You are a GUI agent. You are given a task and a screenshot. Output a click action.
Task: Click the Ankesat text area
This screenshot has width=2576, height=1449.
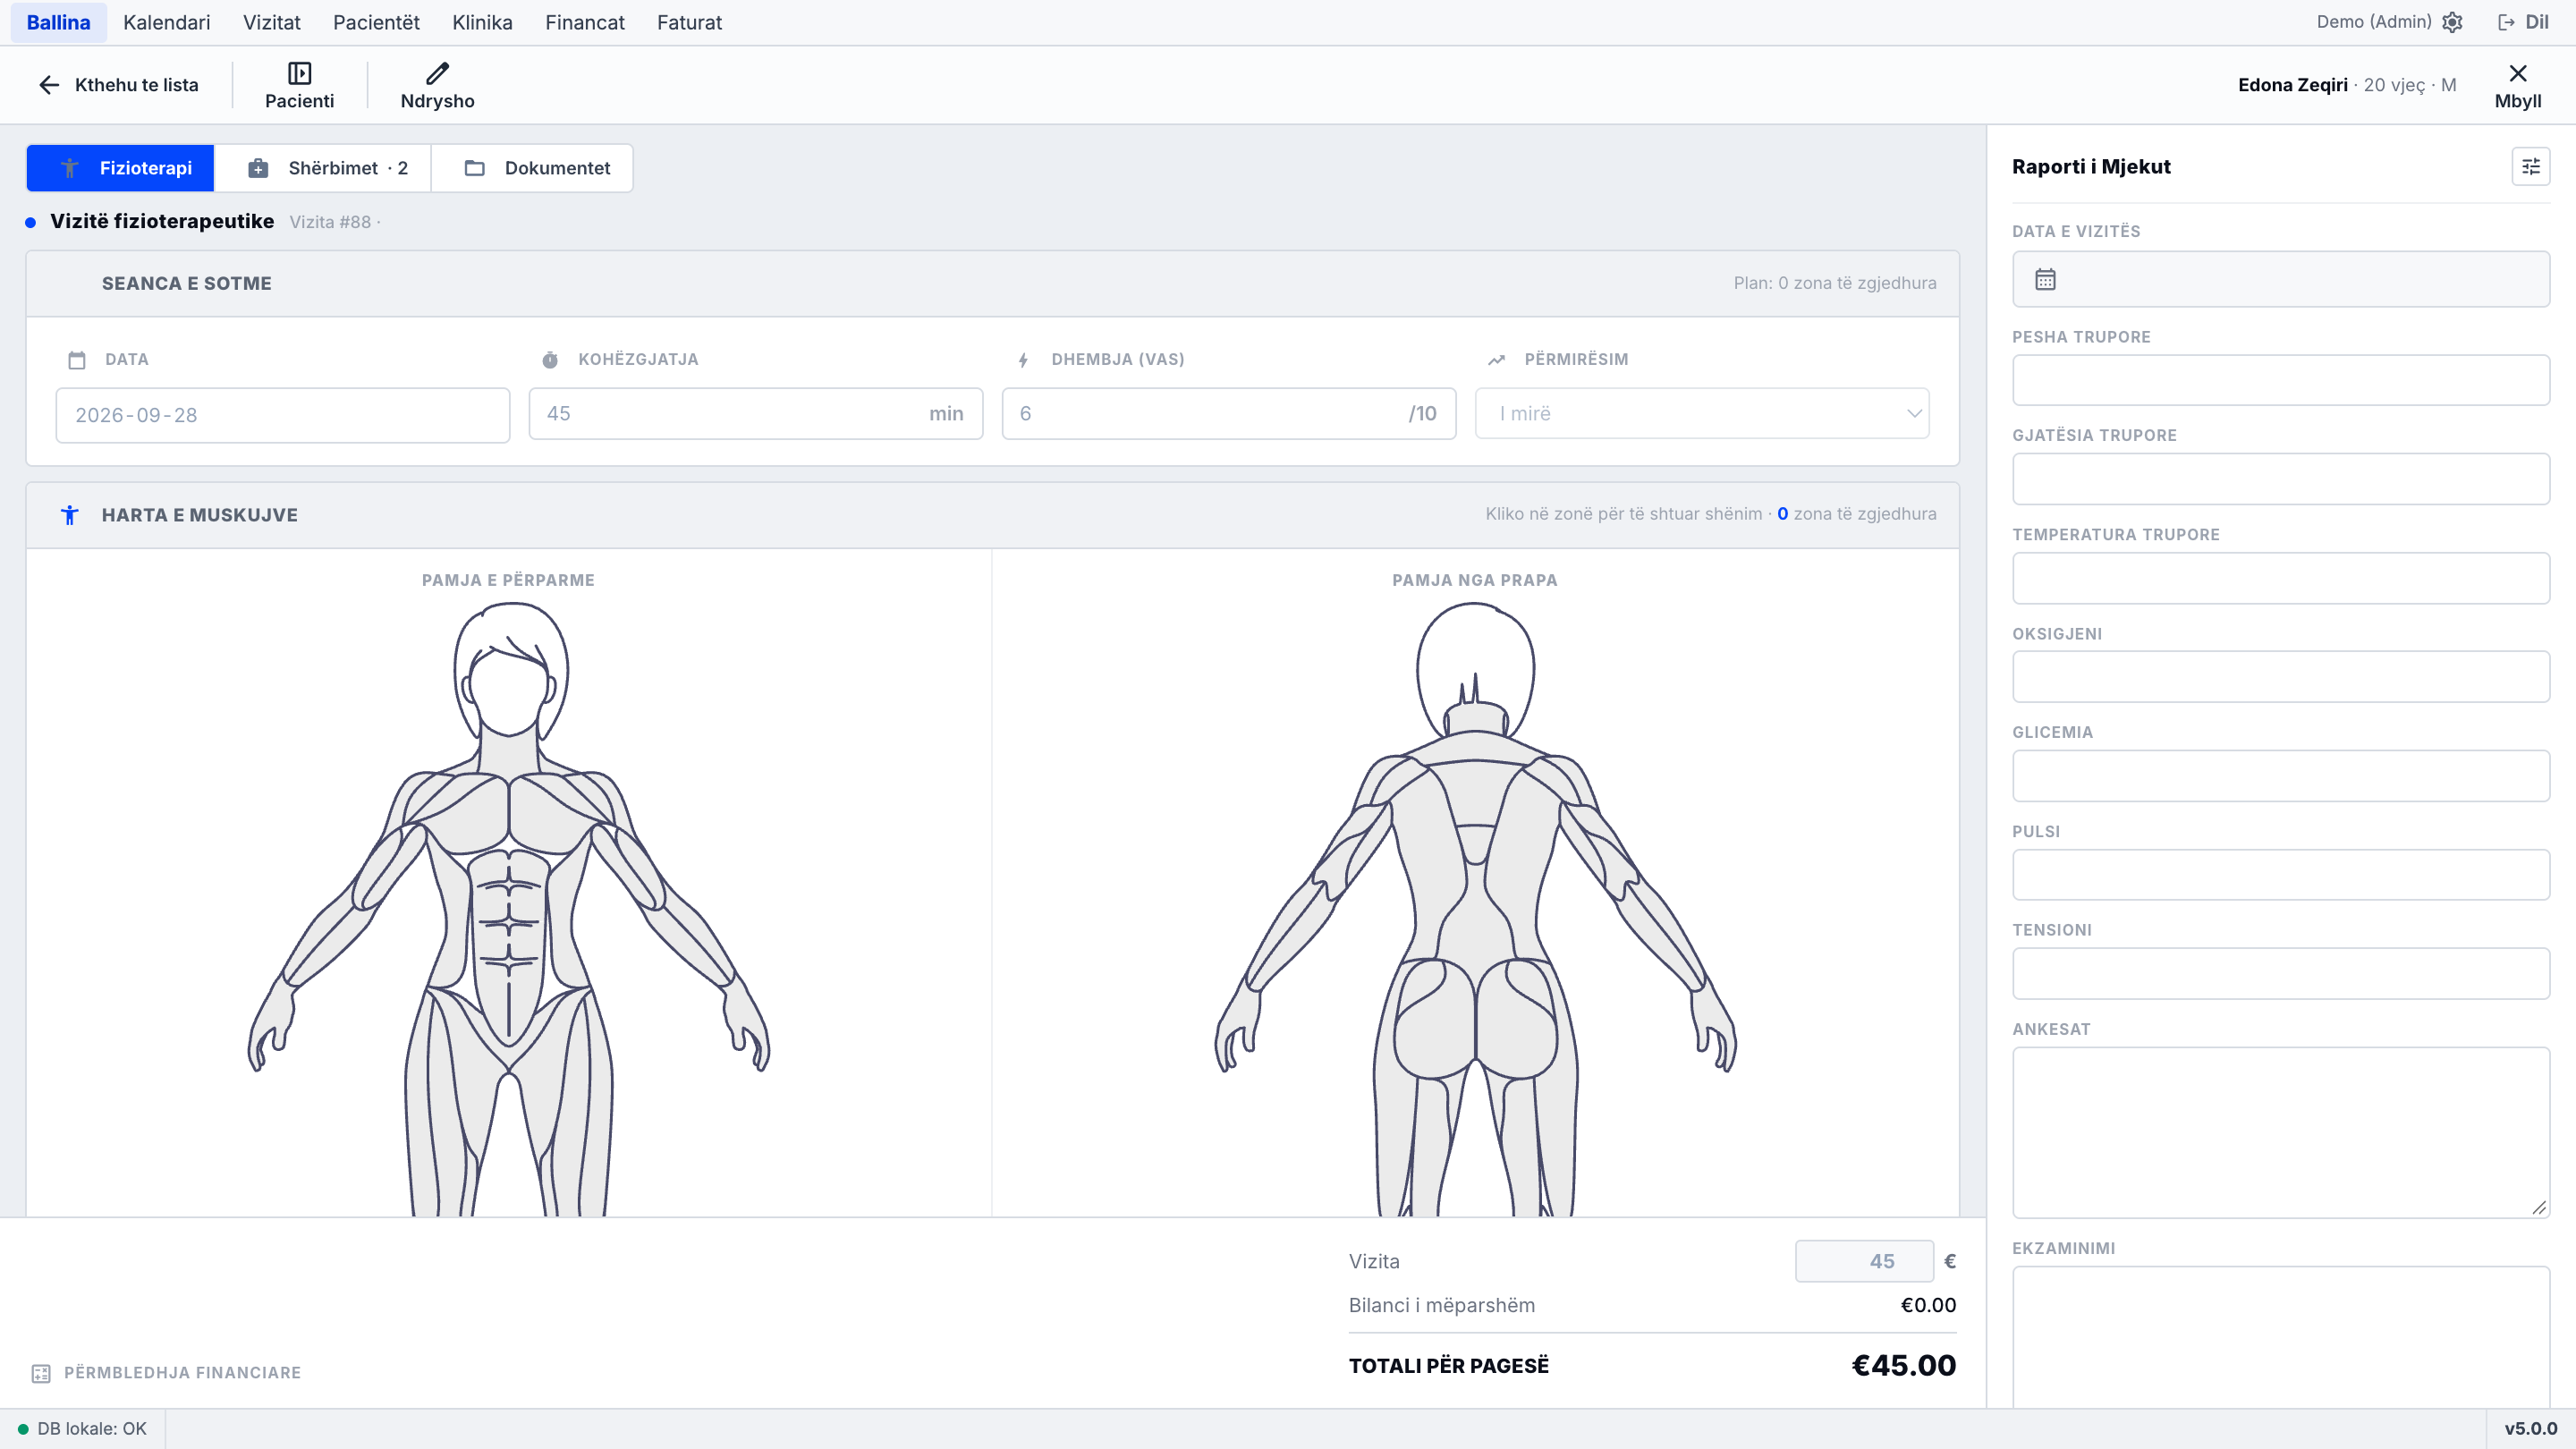click(2281, 1133)
